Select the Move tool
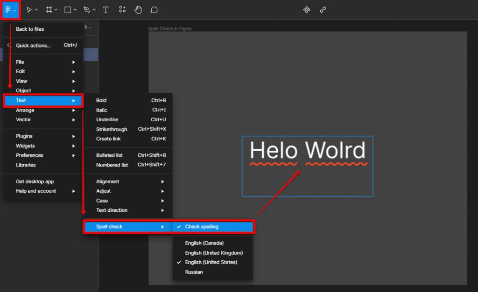Viewport: 478px width, 292px height. pos(29,10)
